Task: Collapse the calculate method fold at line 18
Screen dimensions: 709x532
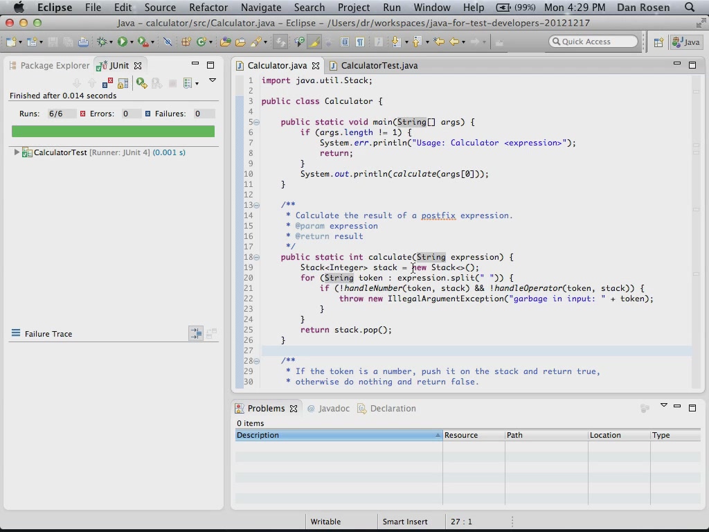Action: [256, 258]
